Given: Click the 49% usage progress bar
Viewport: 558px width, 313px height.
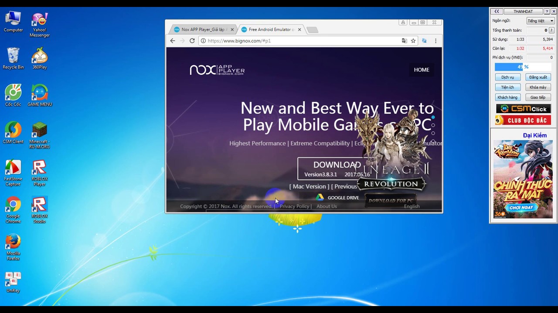Looking at the screenshot, I should [x=523, y=67].
